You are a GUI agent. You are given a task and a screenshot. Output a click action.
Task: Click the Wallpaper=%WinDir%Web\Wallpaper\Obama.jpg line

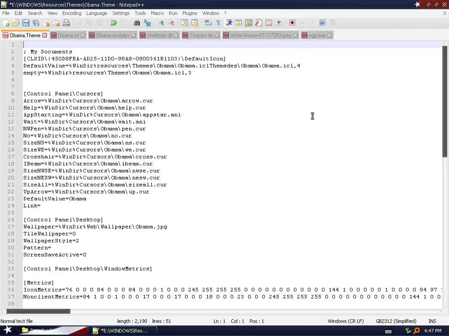95,227
